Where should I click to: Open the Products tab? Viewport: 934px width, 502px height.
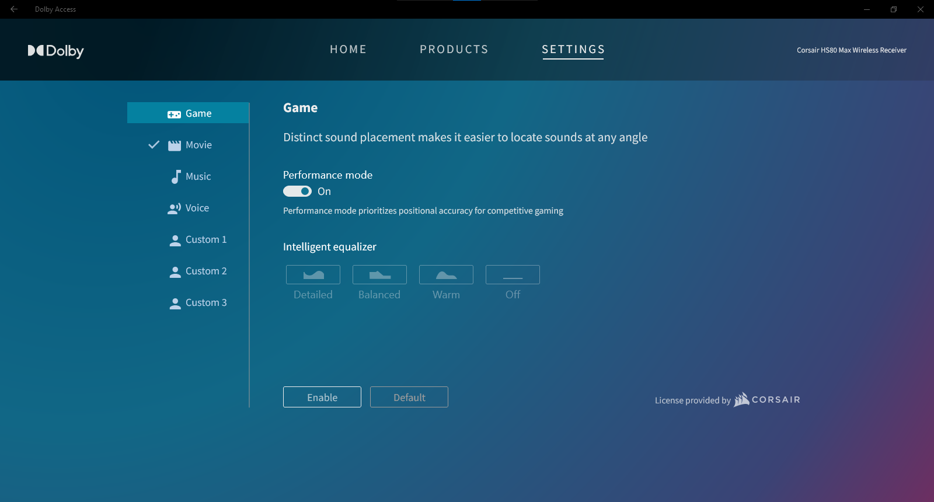pos(454,50)
